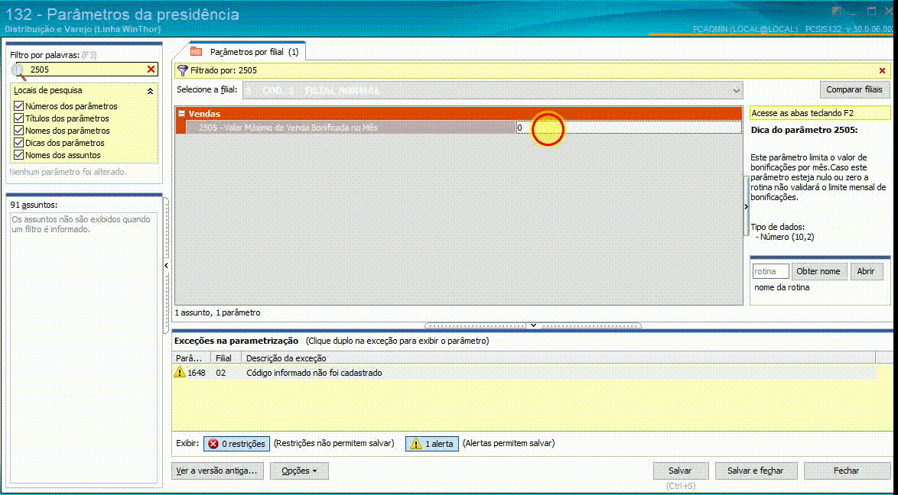Click '1 assunto, 1 parâmetro' status text

click(x=218, y=313)
